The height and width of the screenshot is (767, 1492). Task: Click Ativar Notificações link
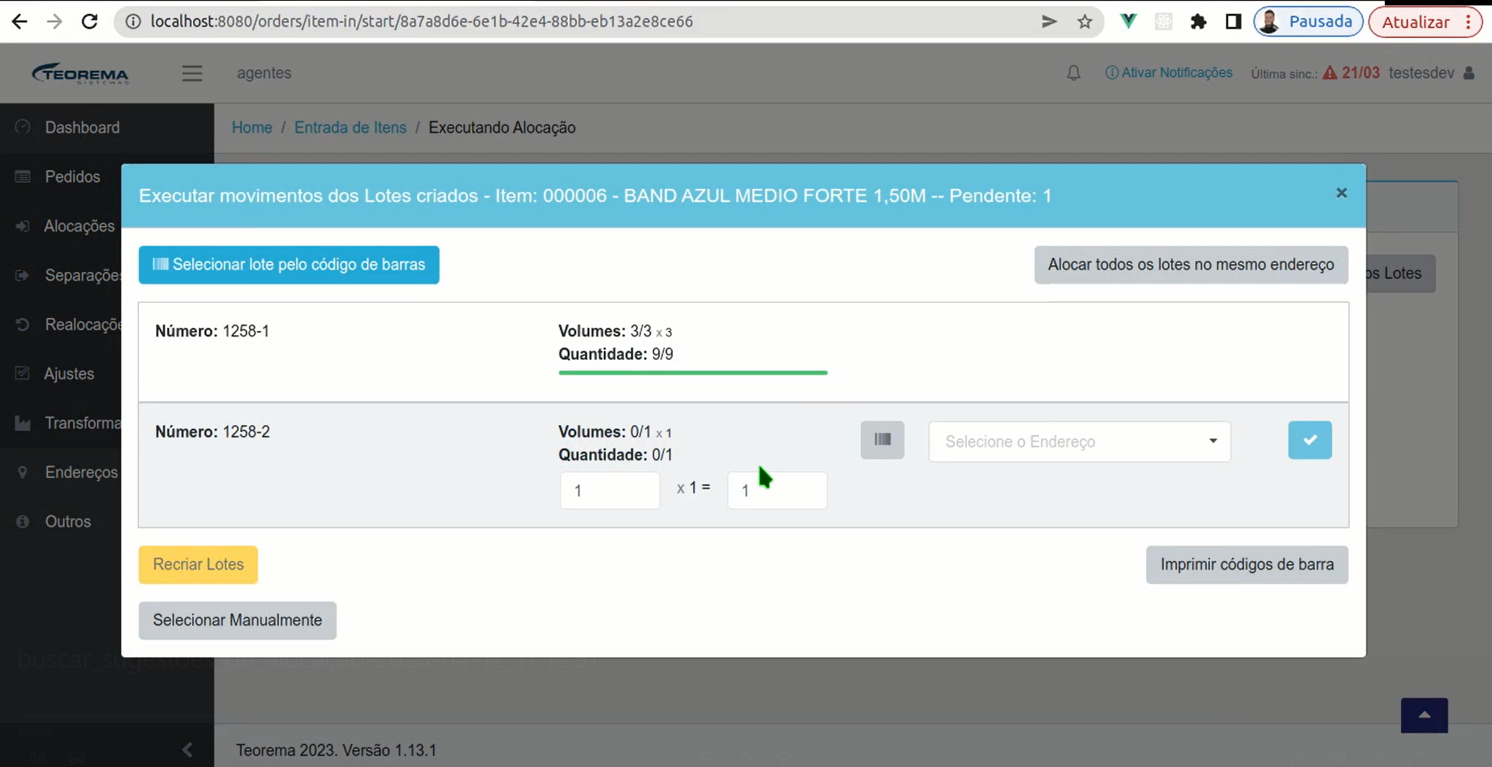click(x=1169, y=72)
